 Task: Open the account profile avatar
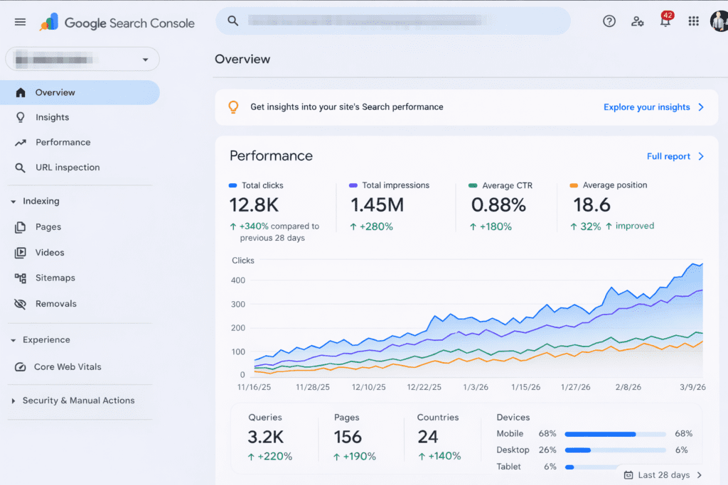pyautogui.click(x=719, y=21)
